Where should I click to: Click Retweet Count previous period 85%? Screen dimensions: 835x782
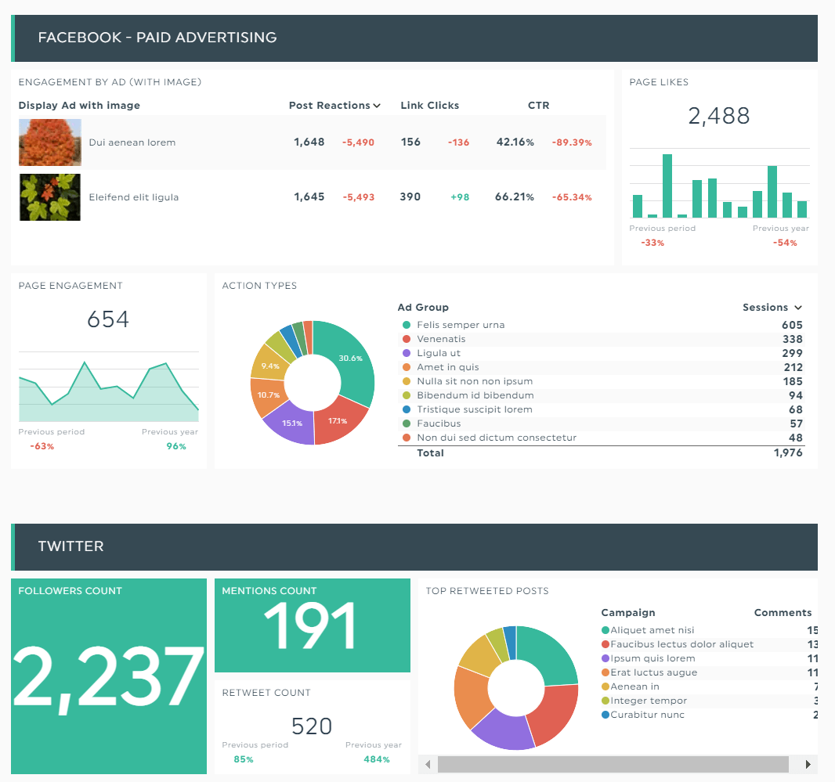coord(244,759)
